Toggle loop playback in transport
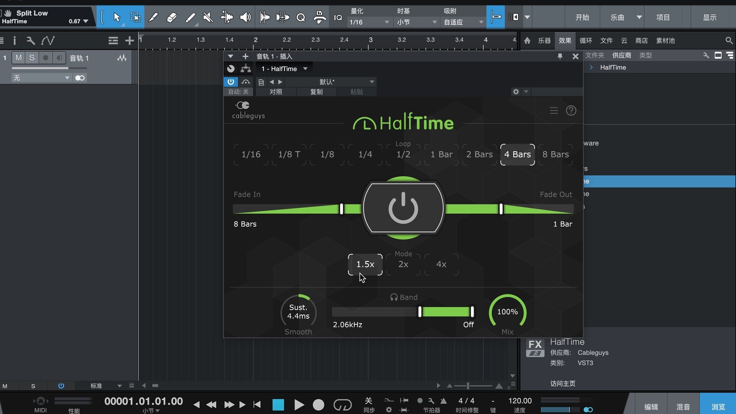 [x=342, y=404]
